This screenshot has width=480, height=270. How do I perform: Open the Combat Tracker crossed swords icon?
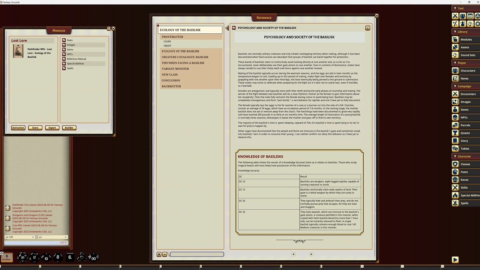[x=455, y=16]
